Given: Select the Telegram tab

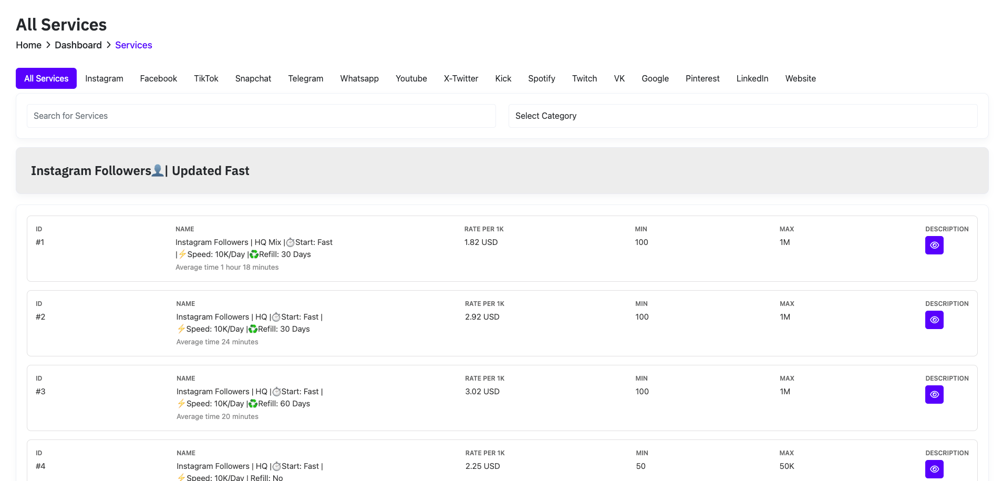Looking at the screenshot, I should [305, 78].
